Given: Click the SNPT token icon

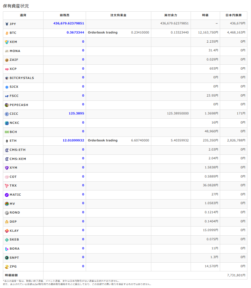Looking at the screenshot, I should click(x=7, y=258).
